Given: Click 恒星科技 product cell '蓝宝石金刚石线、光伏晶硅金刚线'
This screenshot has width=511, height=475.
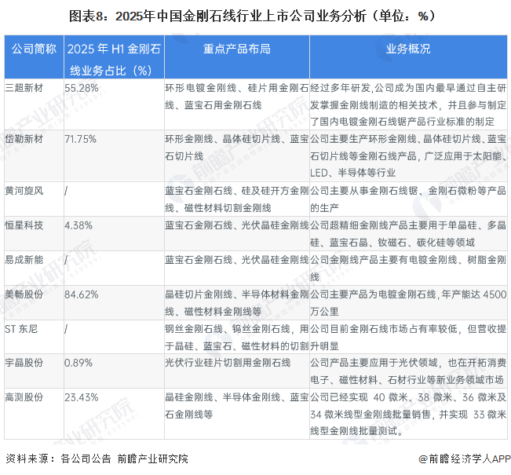Looking at the screenshot, I should click(237, 225).
